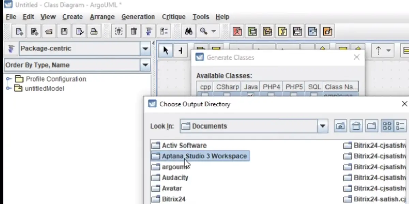This screenshot has height=204, width=409.
Task: Open the Critique menu
Action: click(x=174, y=17)
